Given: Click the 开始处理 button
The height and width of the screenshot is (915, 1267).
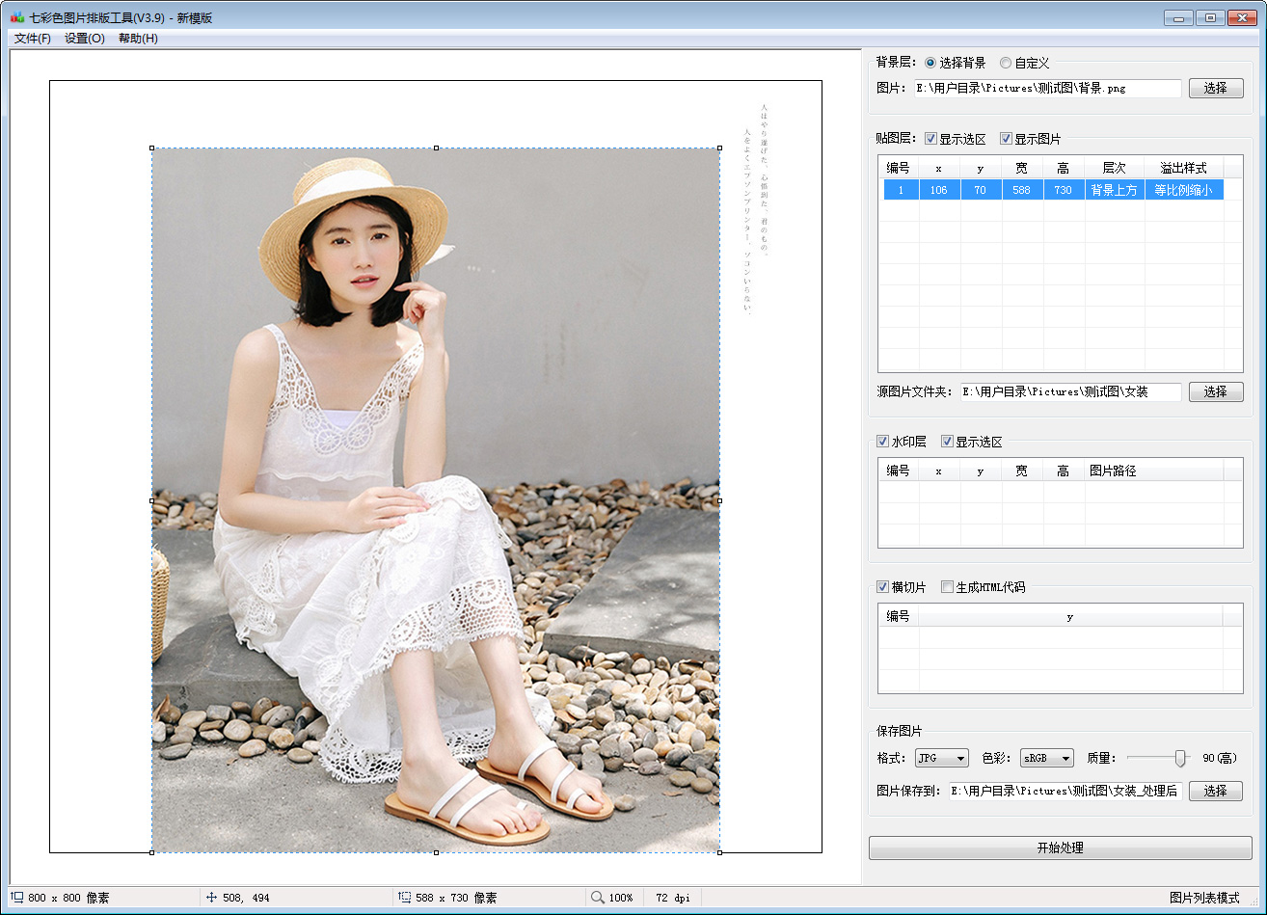Looking at the screenshot, I should [x=1061, y=848].
